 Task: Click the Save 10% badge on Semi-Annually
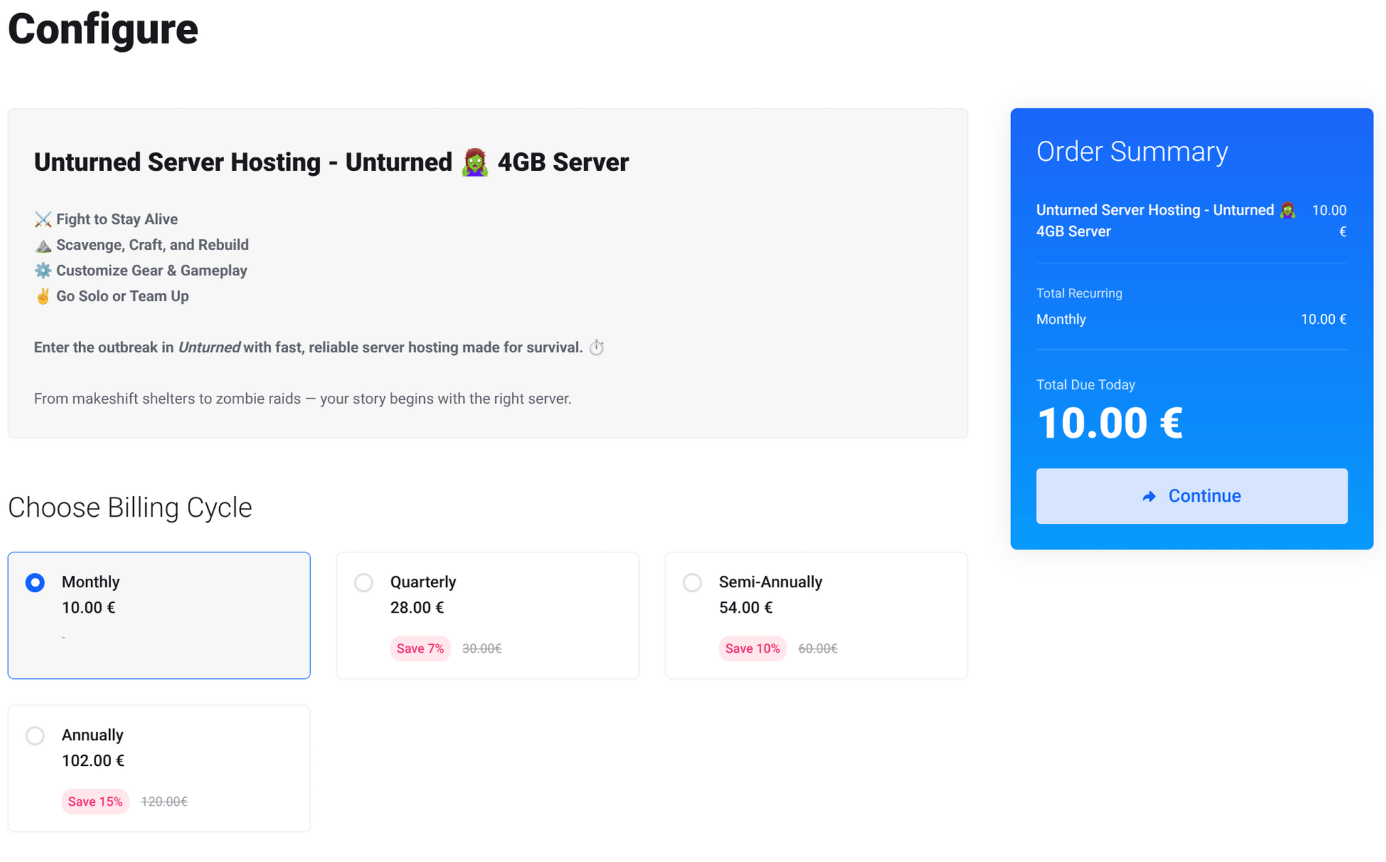tap(753, 648)
